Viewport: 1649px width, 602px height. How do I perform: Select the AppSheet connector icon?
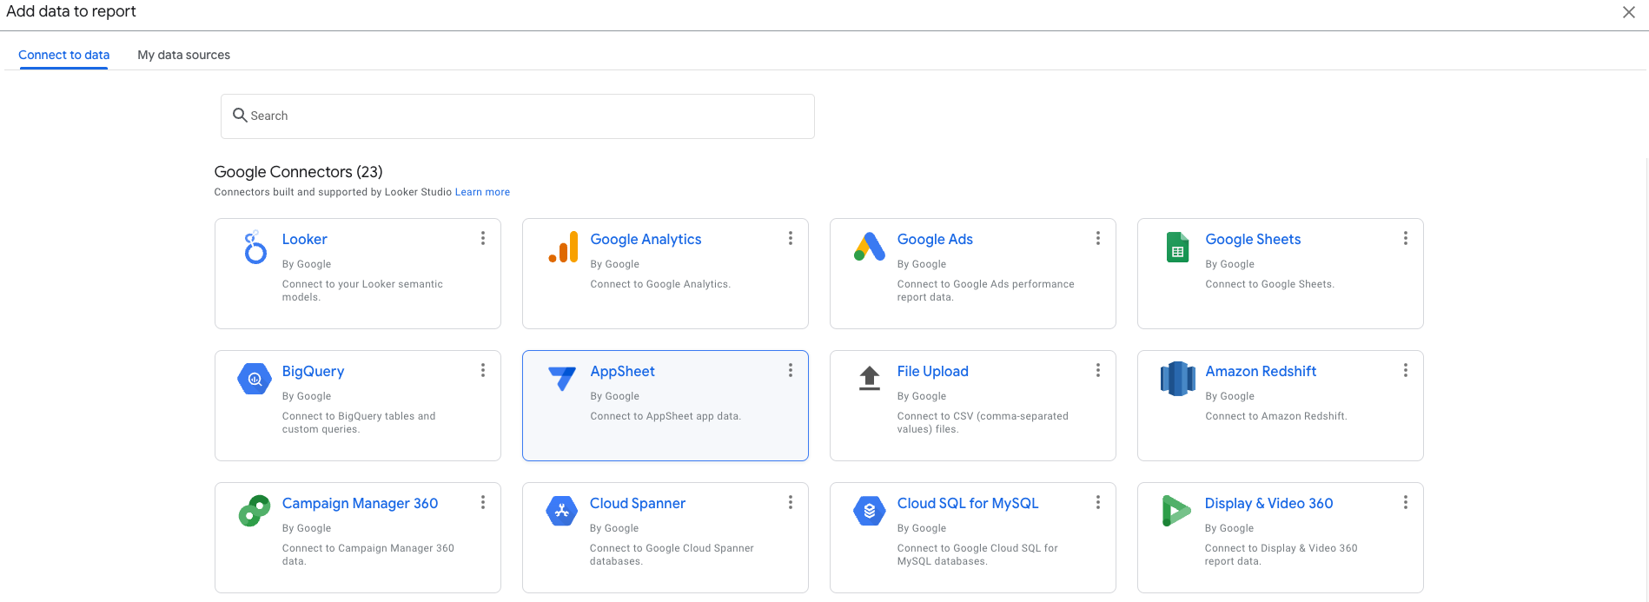click(562, 379)
